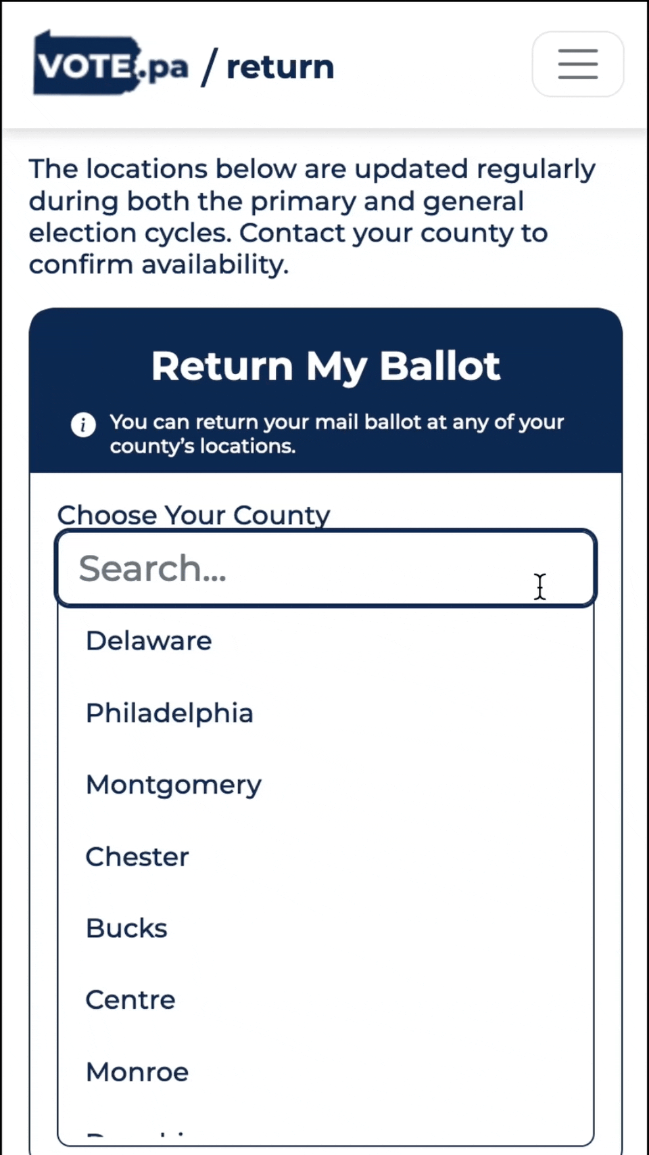Select Philadelphia from the county list
The width and height of the screenshot is (649, 1155).
[x=326, y=713]
